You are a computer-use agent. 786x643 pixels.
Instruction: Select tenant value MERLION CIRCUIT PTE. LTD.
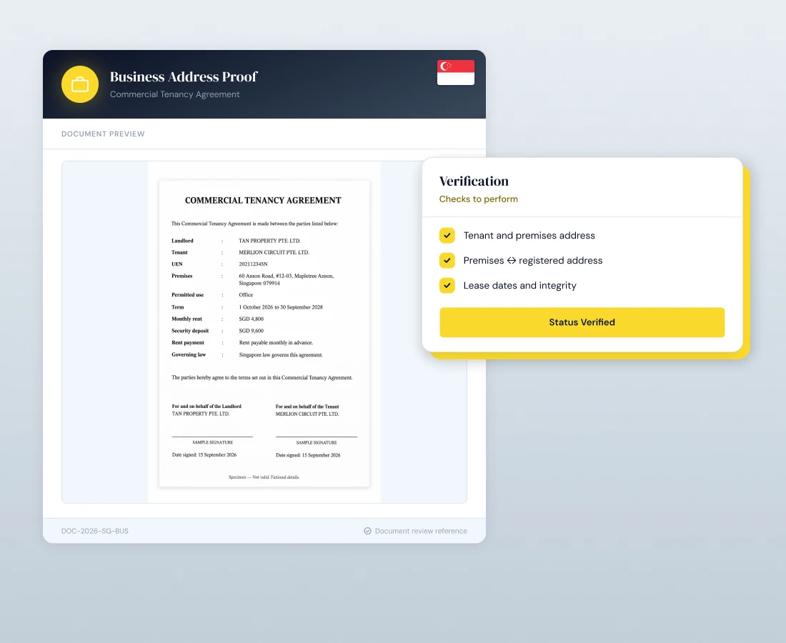coord(274,253)
